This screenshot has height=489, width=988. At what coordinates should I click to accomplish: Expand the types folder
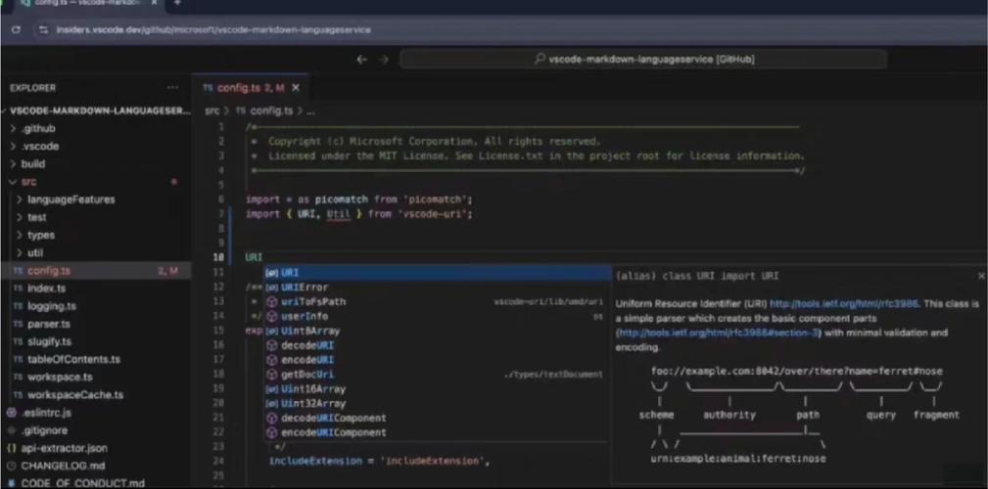[x=96, y=235]
